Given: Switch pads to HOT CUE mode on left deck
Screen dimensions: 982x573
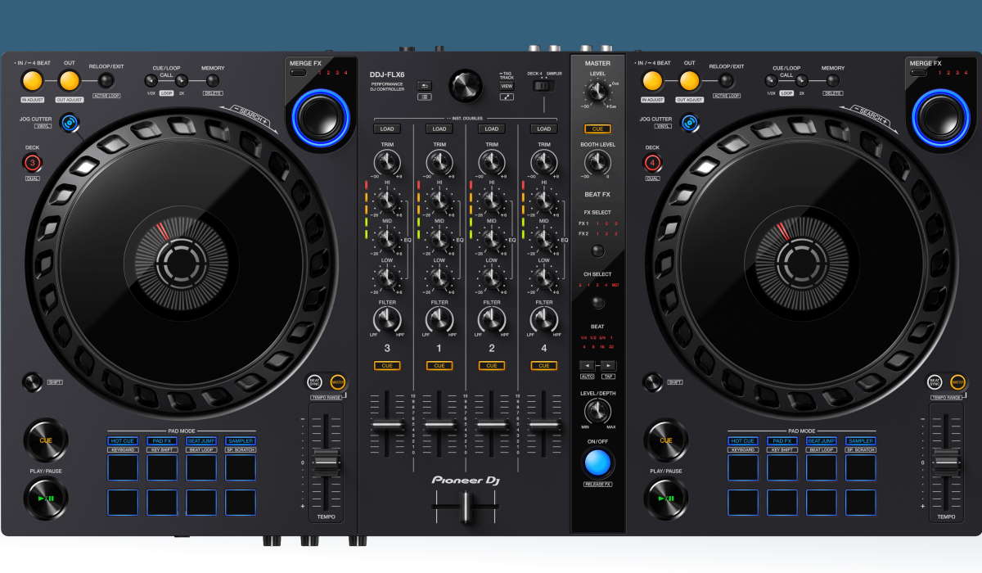Looking at the screenshot, I should pyautogui.click(x=121, y=440).
